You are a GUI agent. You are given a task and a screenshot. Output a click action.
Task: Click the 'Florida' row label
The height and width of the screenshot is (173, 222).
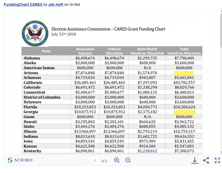[30, 107]
